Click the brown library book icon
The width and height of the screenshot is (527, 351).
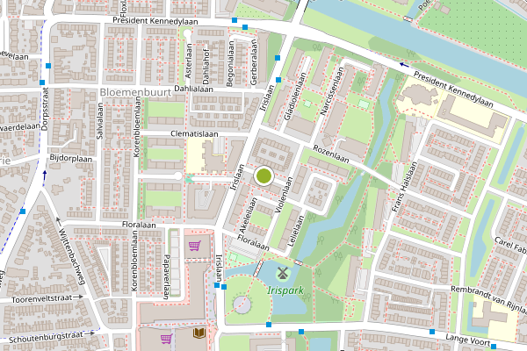tap(199, 333)
